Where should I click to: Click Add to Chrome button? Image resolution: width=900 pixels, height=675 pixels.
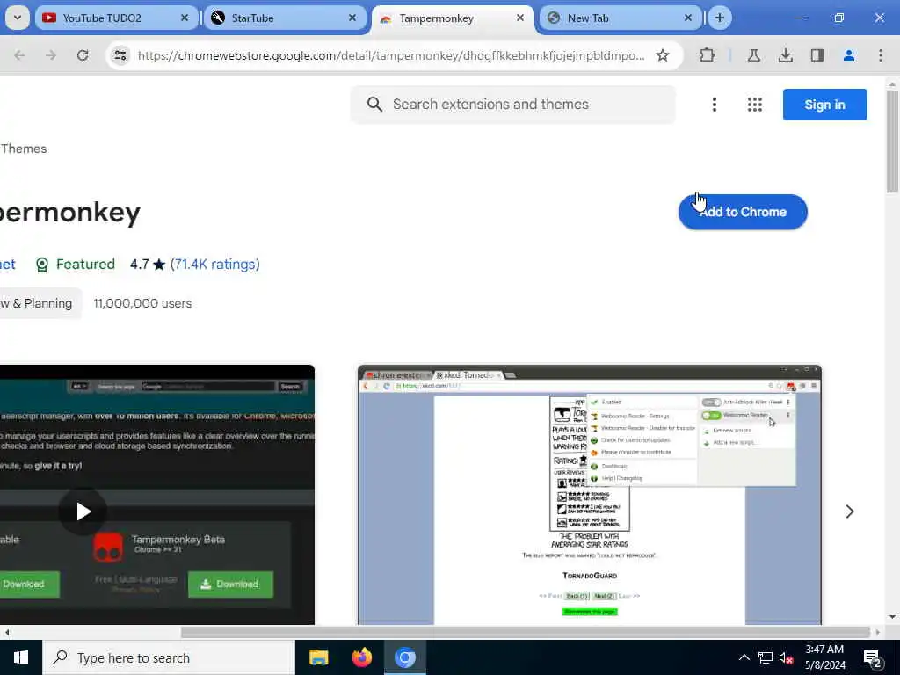743,212
